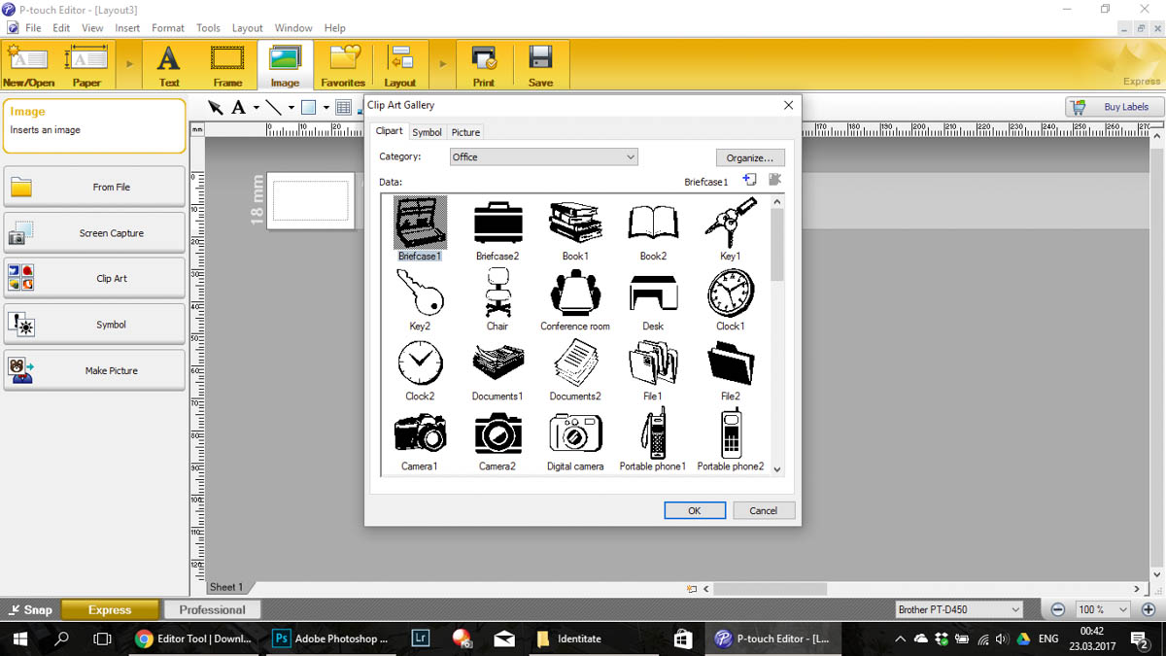Screen dimensions: 1166x656
Task: Click the Save toolbar button
Action: click(x=541, y=65)
